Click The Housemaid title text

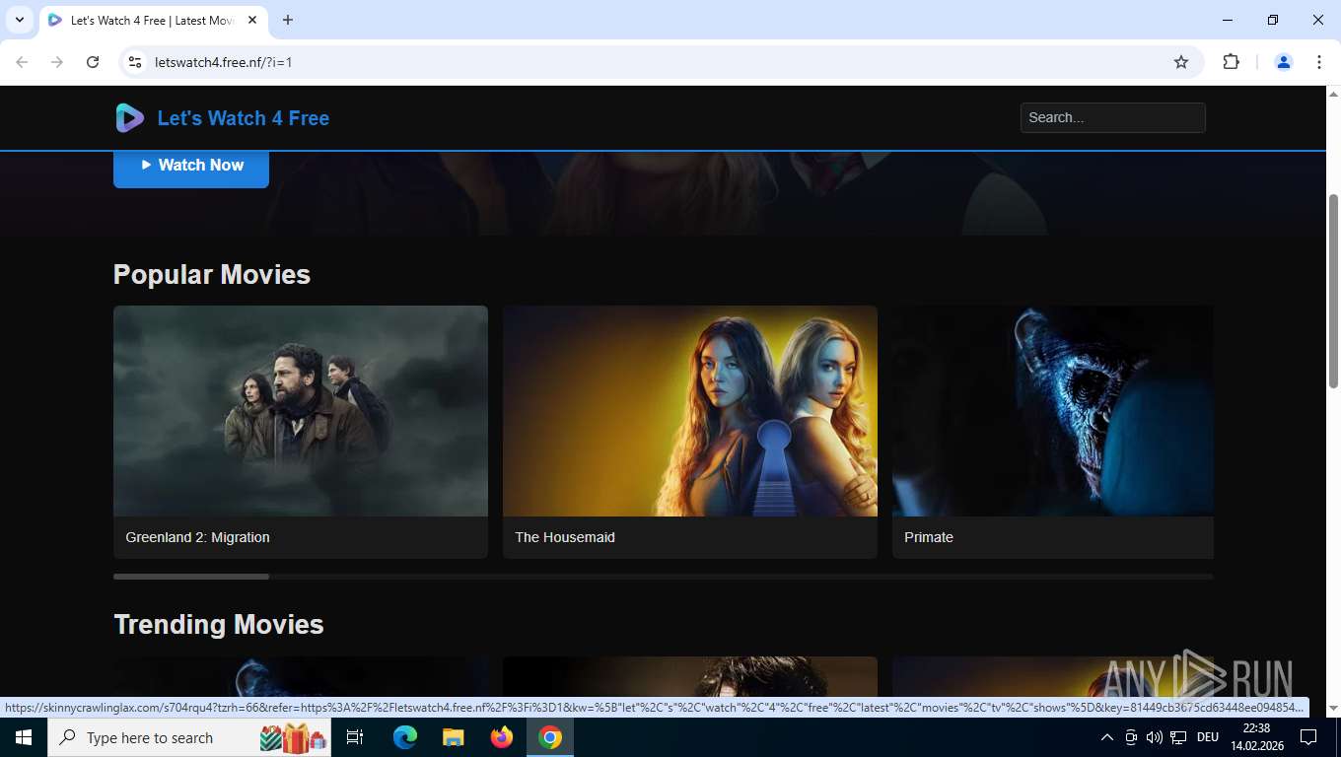point(565,537)
